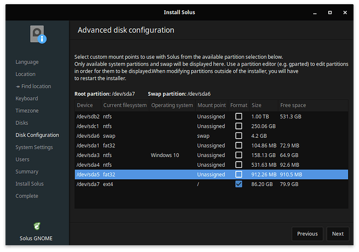The image size is (359, 252).
Task: Select the /dev/sda4 device row
Action: point(211,165)
